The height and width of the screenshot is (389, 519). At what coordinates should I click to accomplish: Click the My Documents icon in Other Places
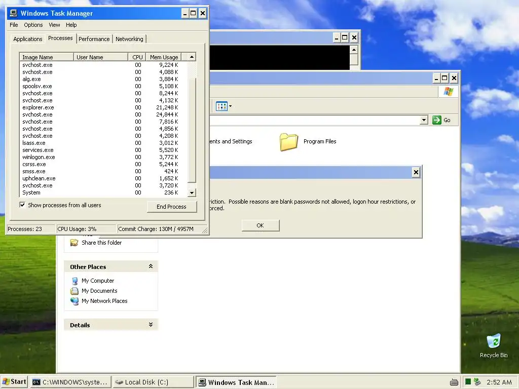click(x=75, y=291)
